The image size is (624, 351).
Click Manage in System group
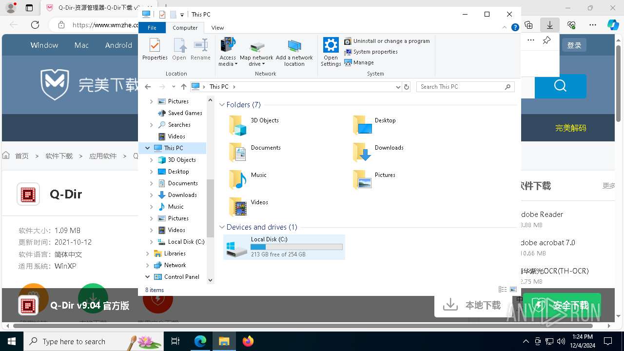pyautogui.click(x=359, y=62)
